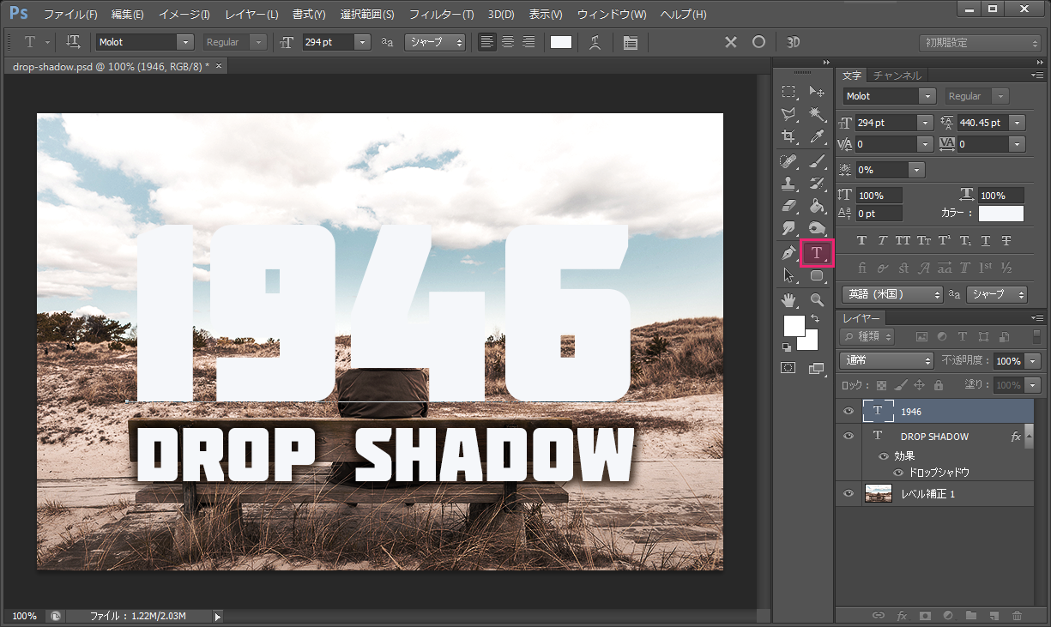This screenshot has height=627, width=1051.
Task: Hide the DROP SHADOW layer
Action: (848, 436)
